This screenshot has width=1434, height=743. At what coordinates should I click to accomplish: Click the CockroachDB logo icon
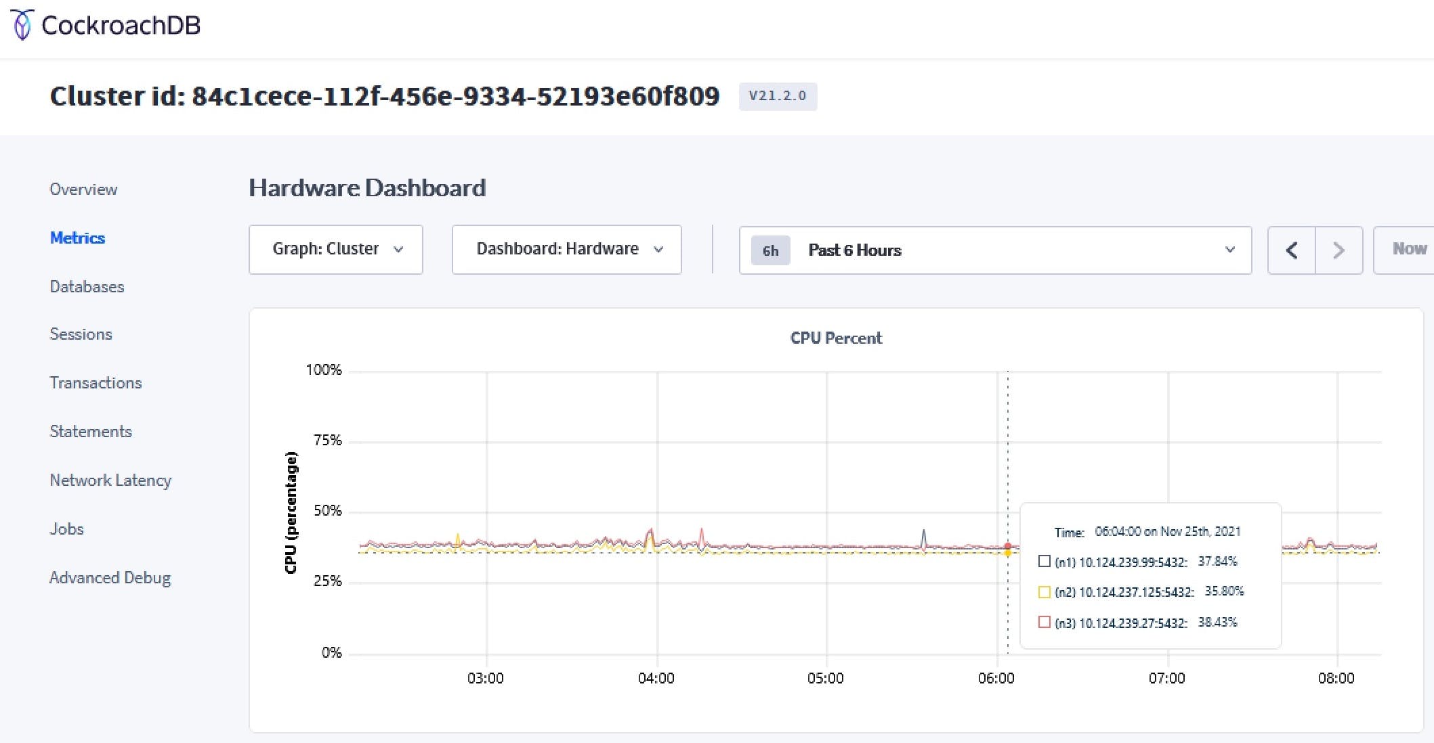(x=22, y=25)
